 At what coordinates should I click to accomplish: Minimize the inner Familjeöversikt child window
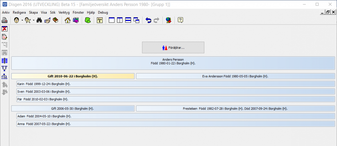point(323,12)
